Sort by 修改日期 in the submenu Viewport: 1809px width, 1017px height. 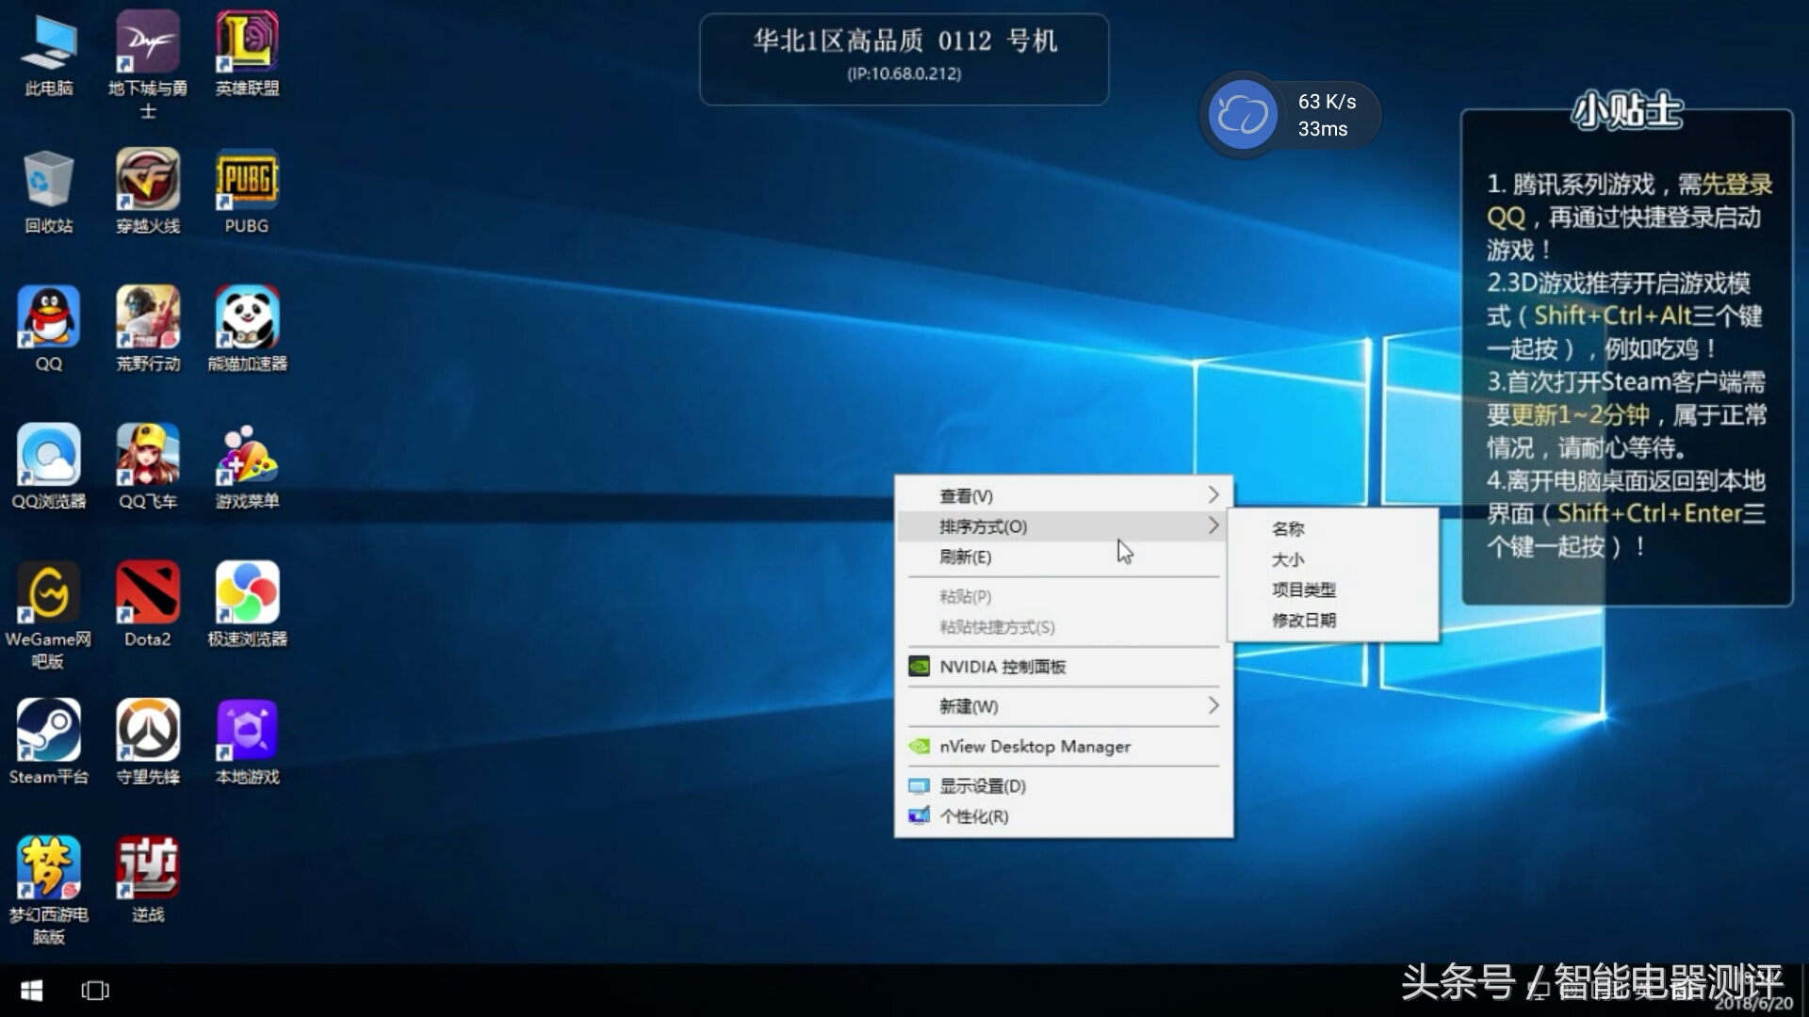[1304, 621]
